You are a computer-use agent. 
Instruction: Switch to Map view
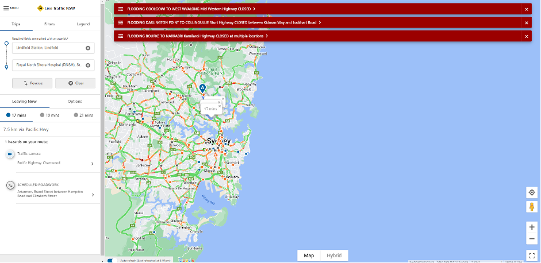click(x=309, y=256)
